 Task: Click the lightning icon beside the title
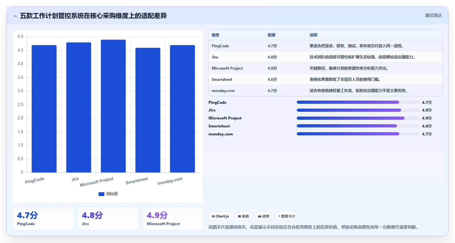pyautogui.click(x=15, y=16)
